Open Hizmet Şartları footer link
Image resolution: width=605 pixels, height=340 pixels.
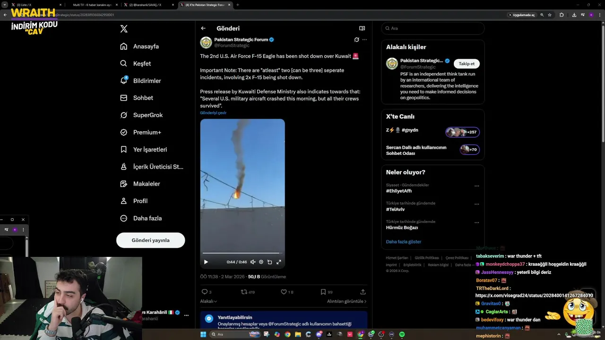tap(397, 258)
